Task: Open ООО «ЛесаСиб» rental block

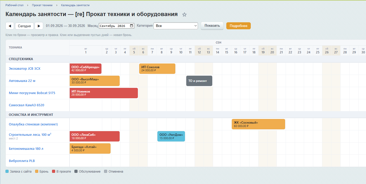Action: point(95,136)
